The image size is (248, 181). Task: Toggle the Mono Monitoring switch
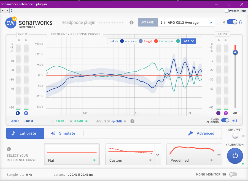tap(233, 174)
